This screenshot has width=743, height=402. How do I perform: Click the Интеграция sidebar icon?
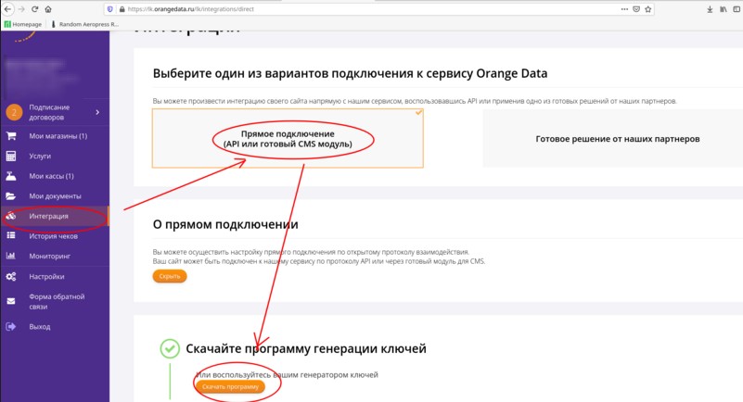[x=11, y=216]
